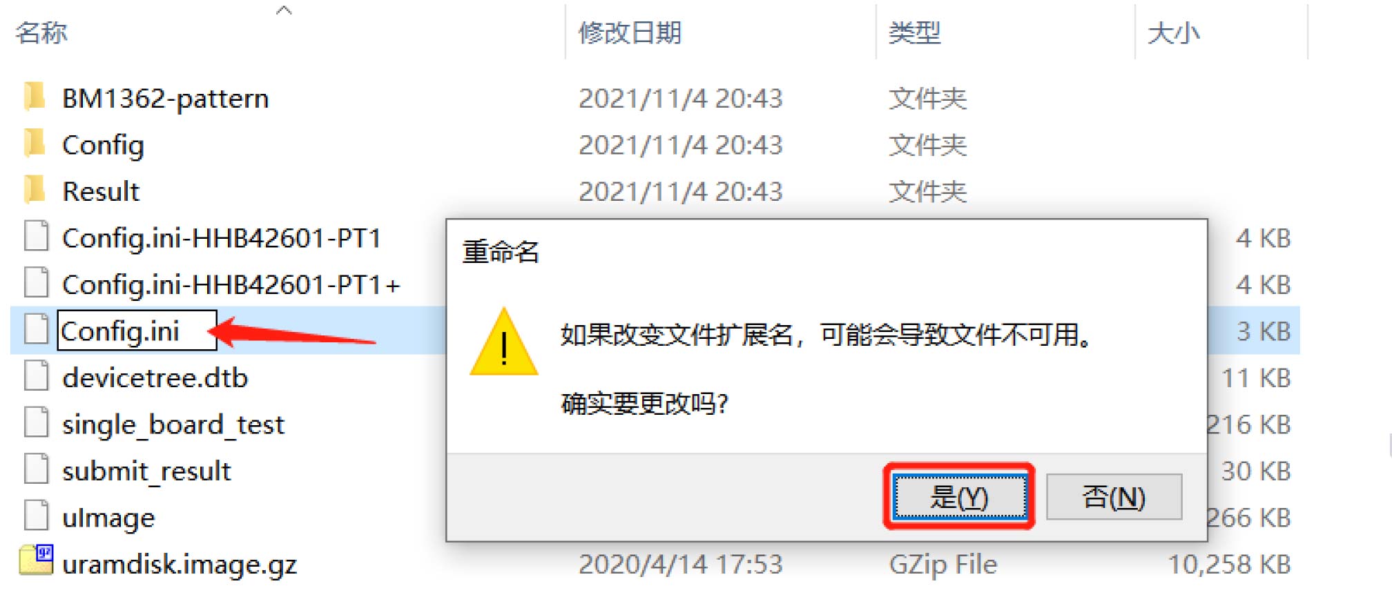Screen dimensions: 1392x606
Task: Cancel rename with 否(N) button
Action: point(1114,496)
